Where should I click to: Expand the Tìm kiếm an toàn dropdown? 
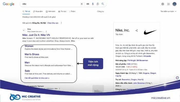coord(168,11)
